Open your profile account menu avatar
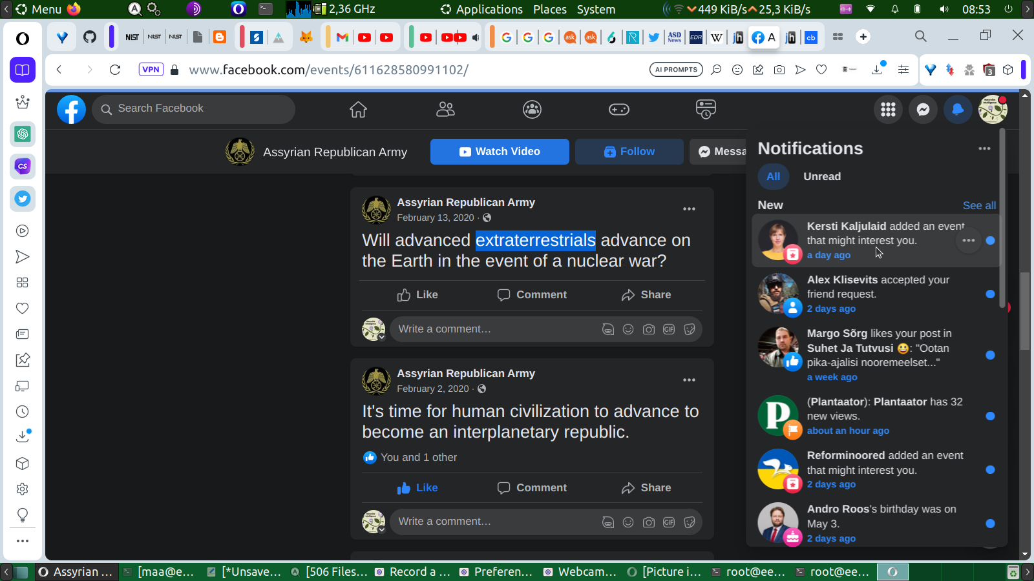 (x=993, y=110)
